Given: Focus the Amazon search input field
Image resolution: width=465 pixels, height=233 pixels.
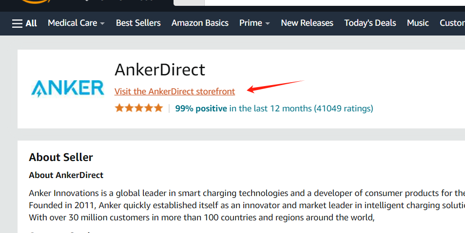Looking at the screenshot, I should point(331,2).
